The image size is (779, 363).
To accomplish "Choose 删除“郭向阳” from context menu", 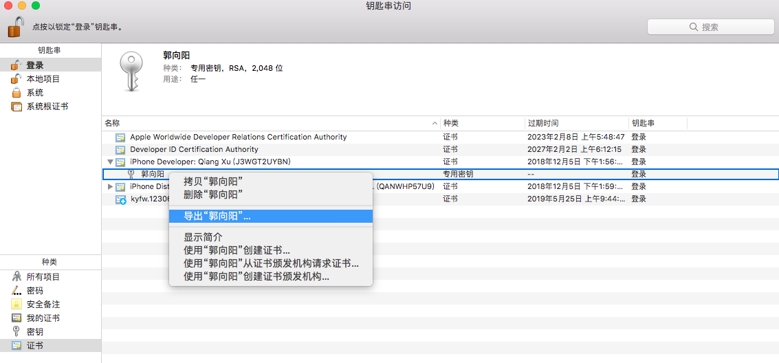I will 271,194.
